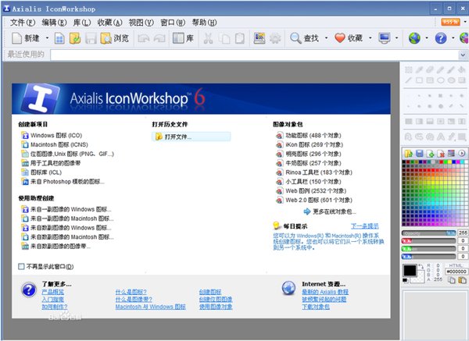Open dropdown arrow next to 新建 button

[x=48, y=37]
